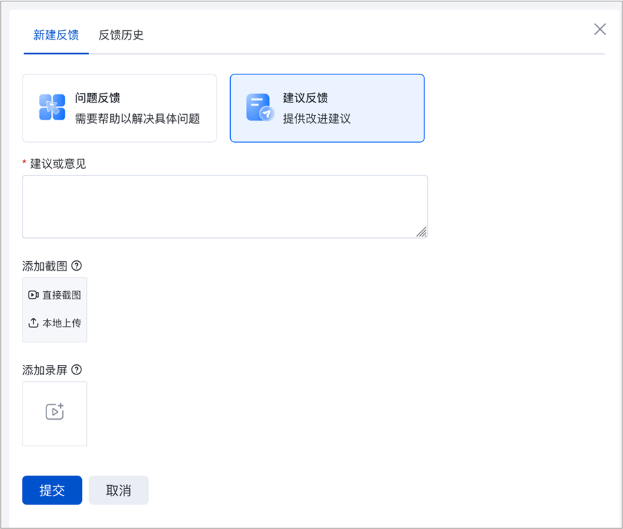The height and width of the screenshot is (529, 623).
Task: Click the camera icon for 直接截图
Action: (33, 295)
